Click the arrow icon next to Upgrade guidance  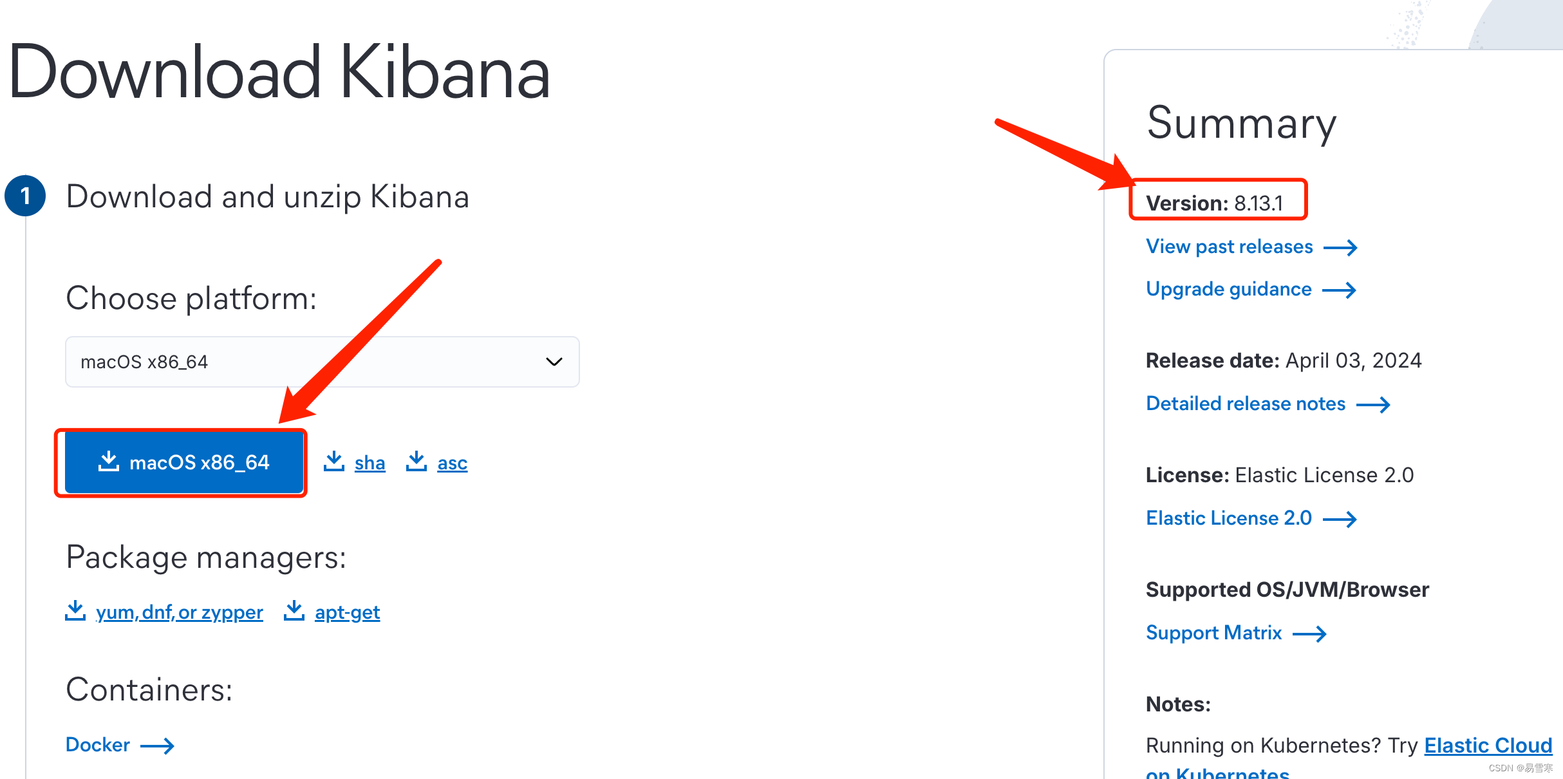[x=1340, y=290]
